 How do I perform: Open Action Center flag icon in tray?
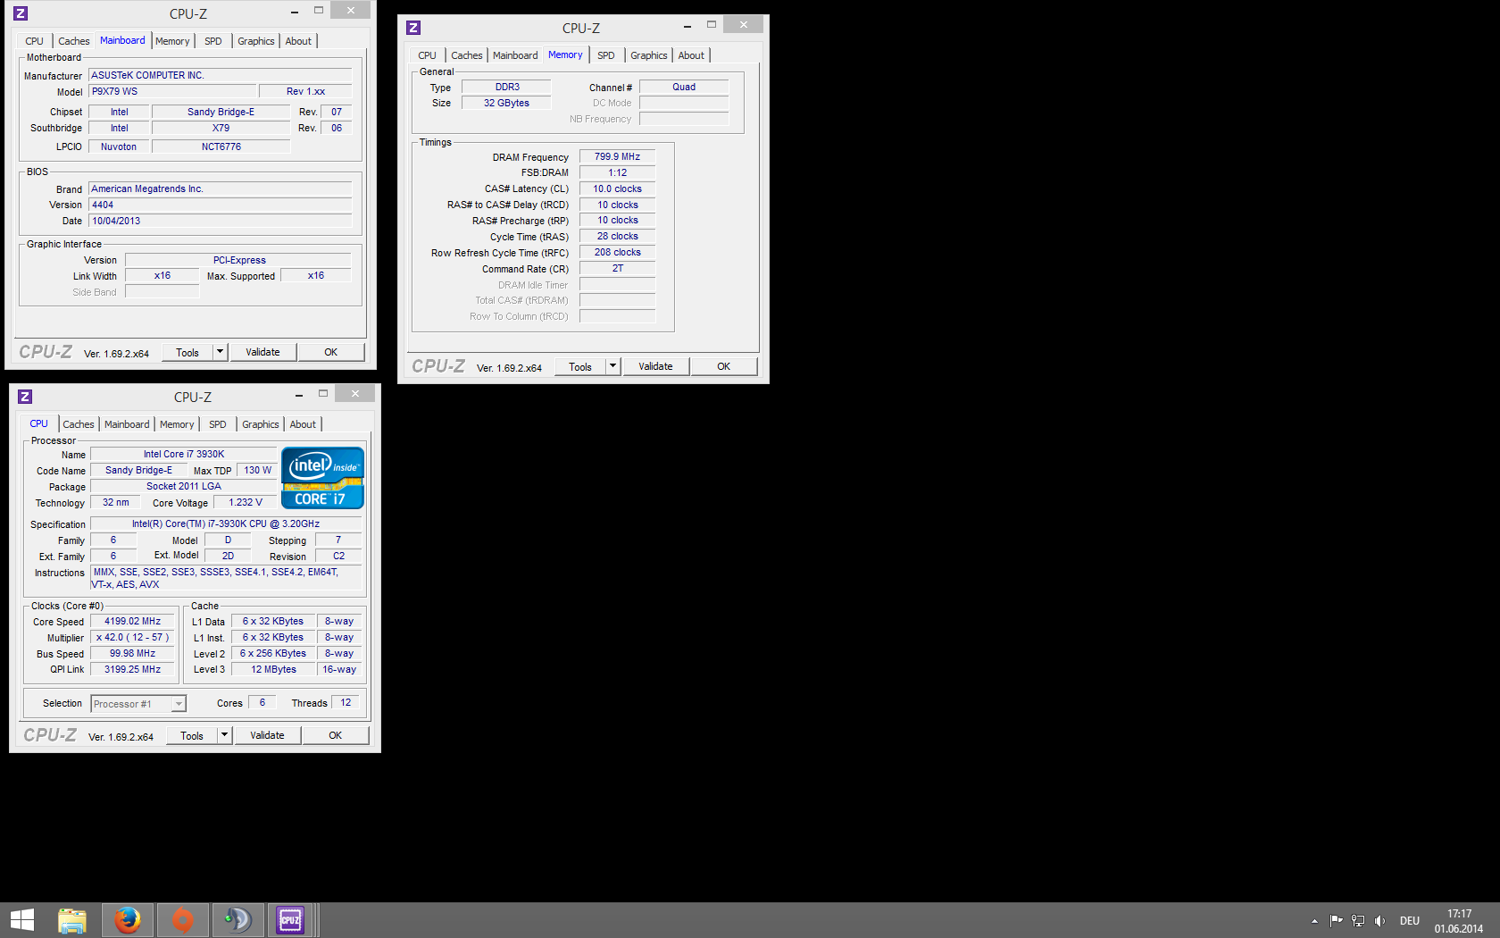[x=1336, y=920]
